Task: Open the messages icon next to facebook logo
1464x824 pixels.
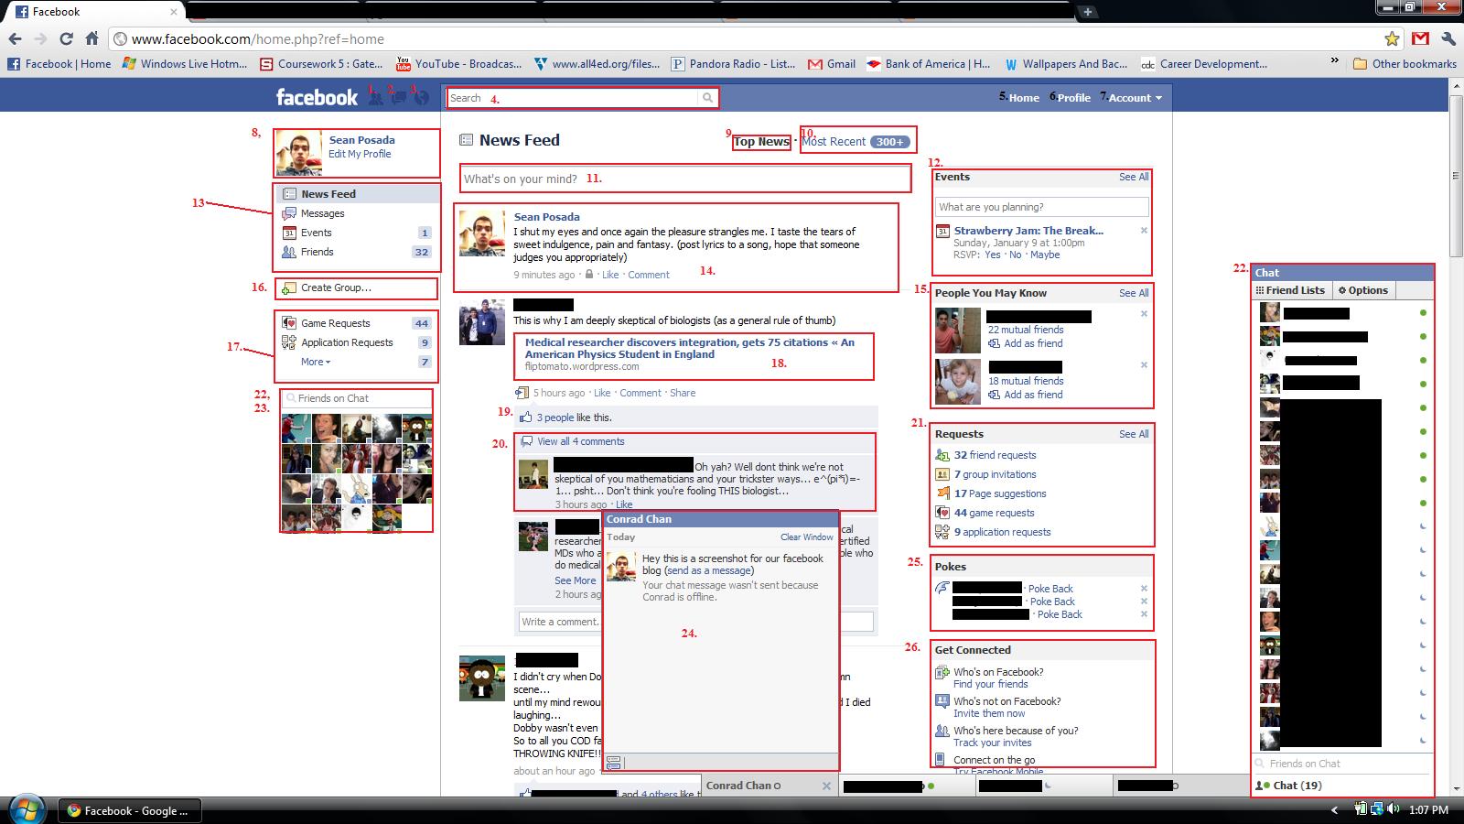Action: point(398,97)
